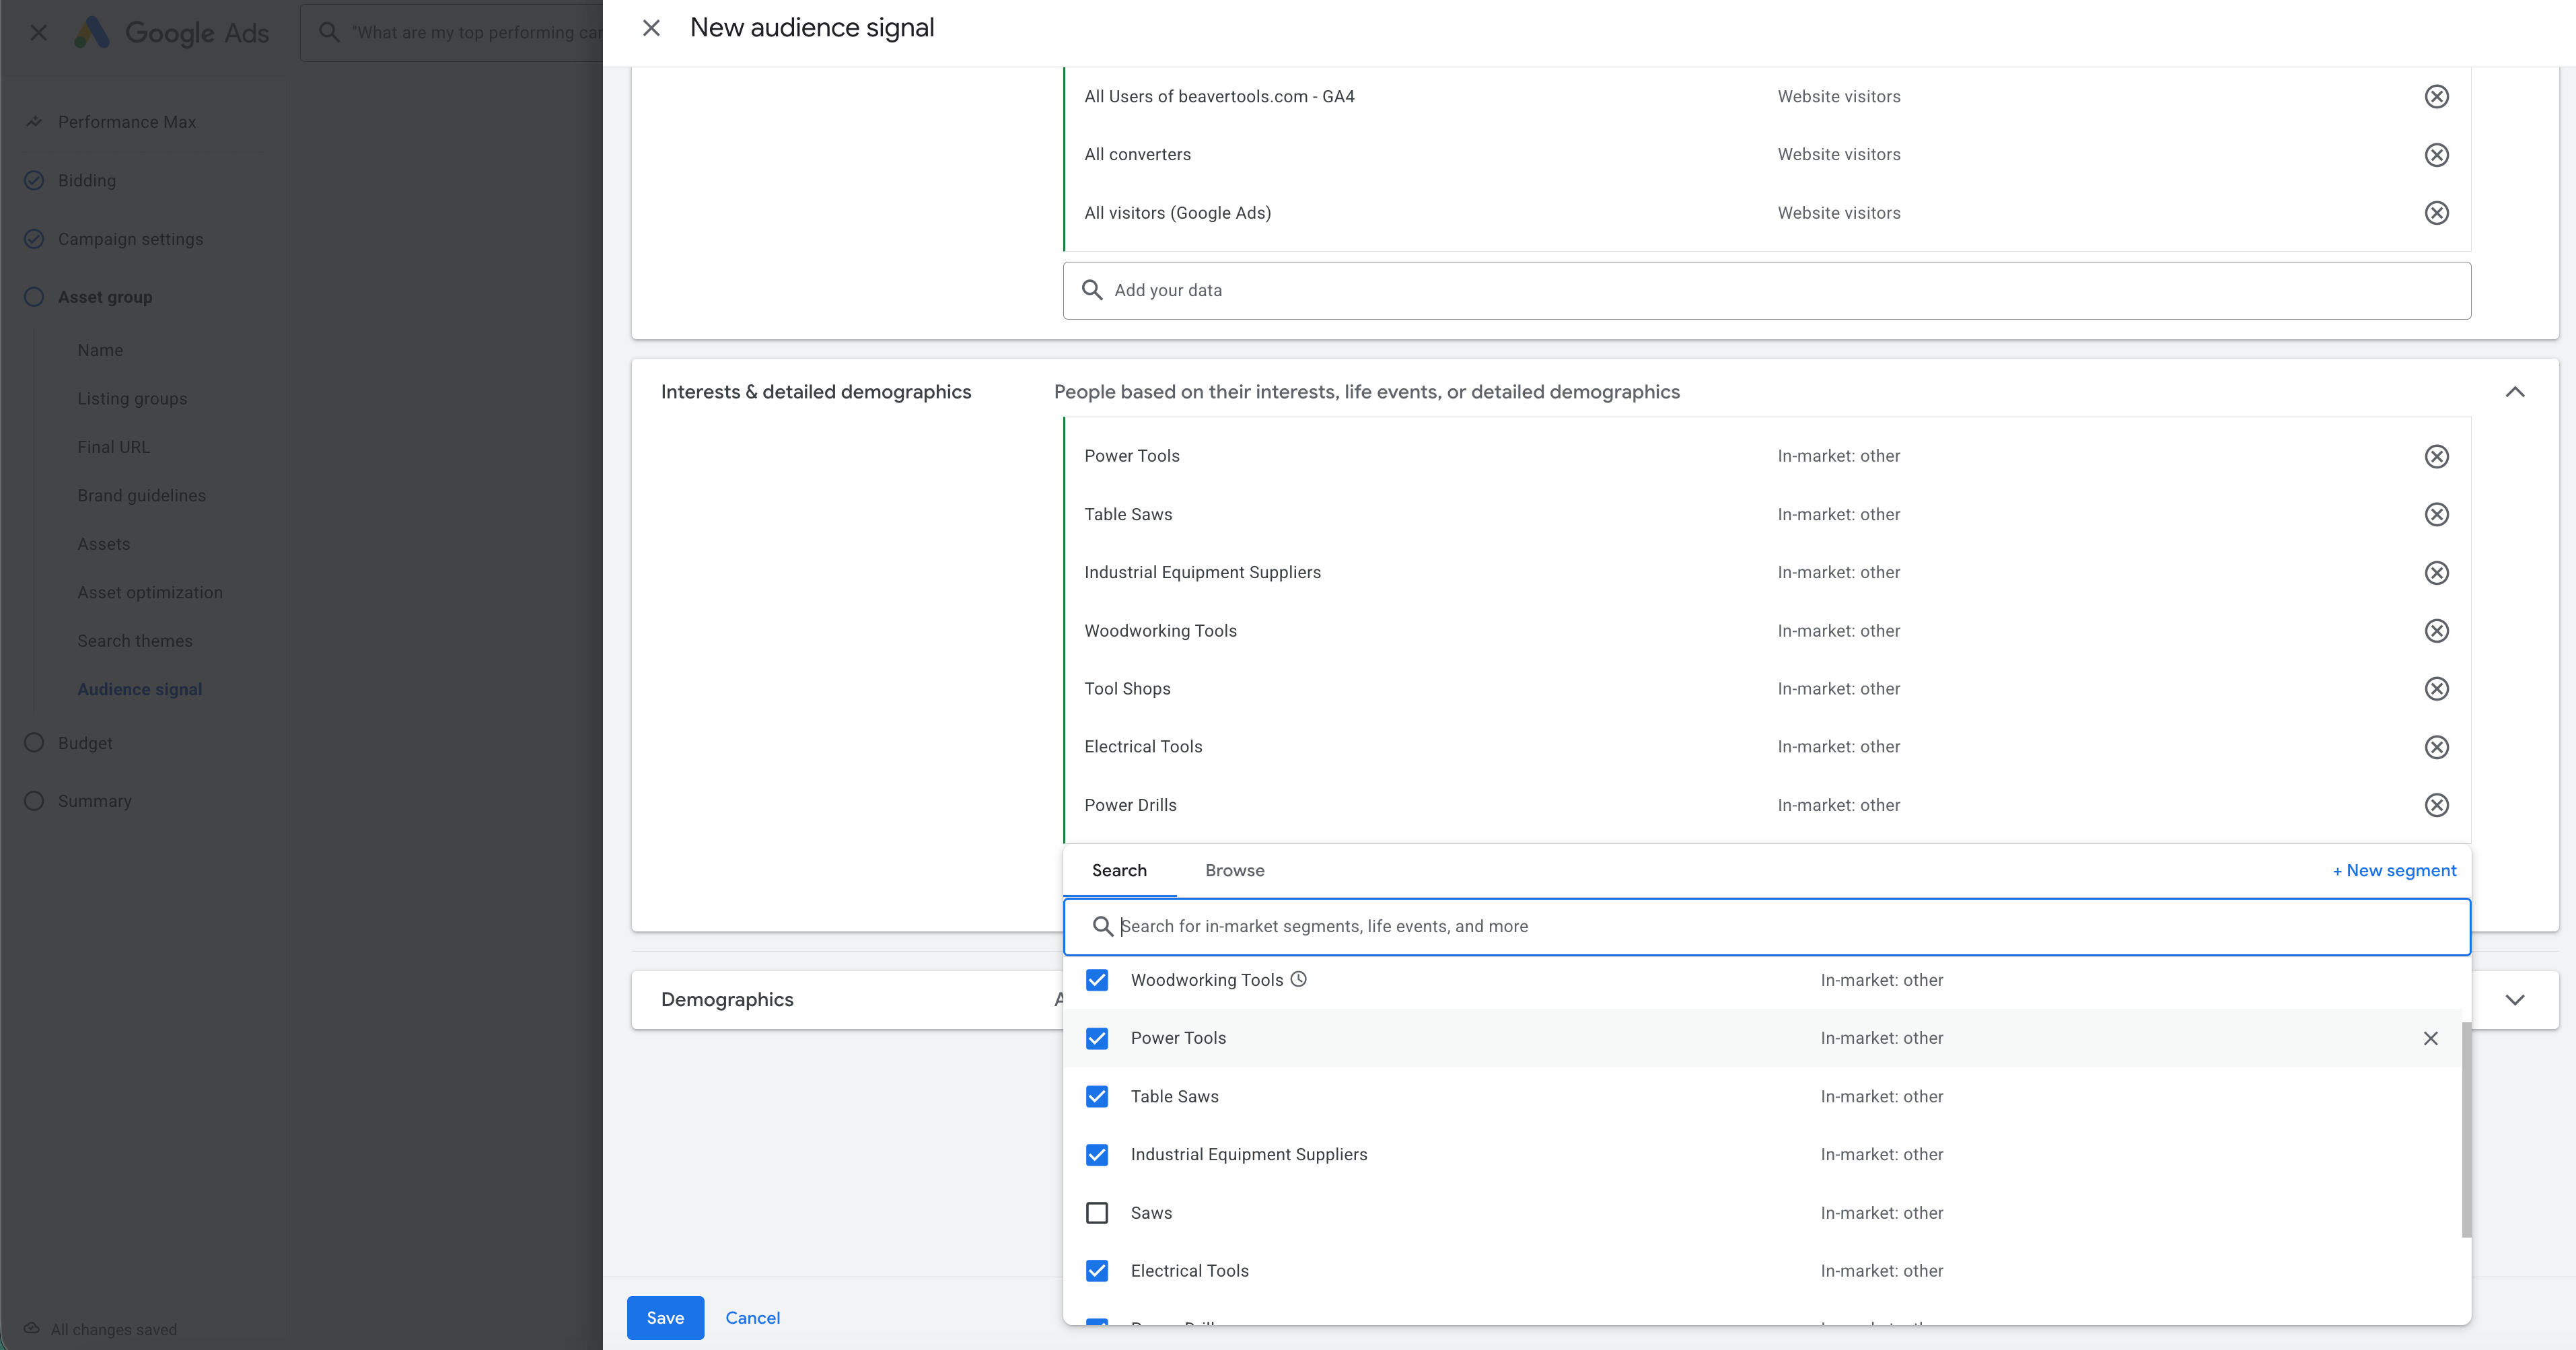
Task: Go to the Asset optimization subsection
Action: pos(150,592)
